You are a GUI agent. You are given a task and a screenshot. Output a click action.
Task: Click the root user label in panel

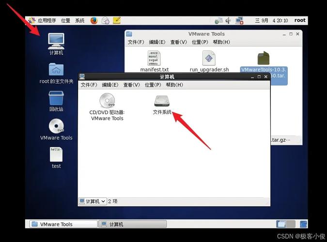[300, 20]
